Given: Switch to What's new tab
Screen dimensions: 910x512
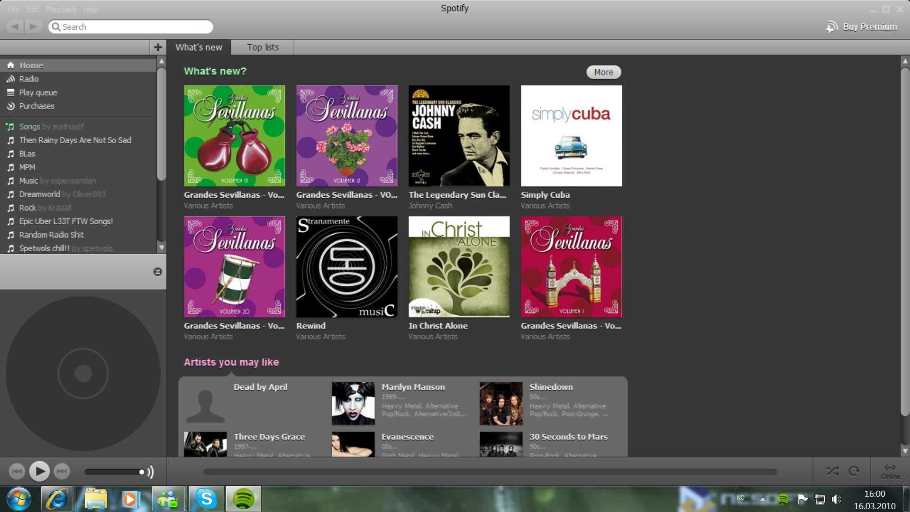Looking at the screenshot, I should tap(199, 47).
